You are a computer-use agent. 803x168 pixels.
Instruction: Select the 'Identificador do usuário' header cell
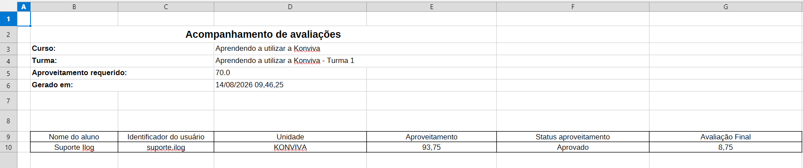tap(166, 137)
